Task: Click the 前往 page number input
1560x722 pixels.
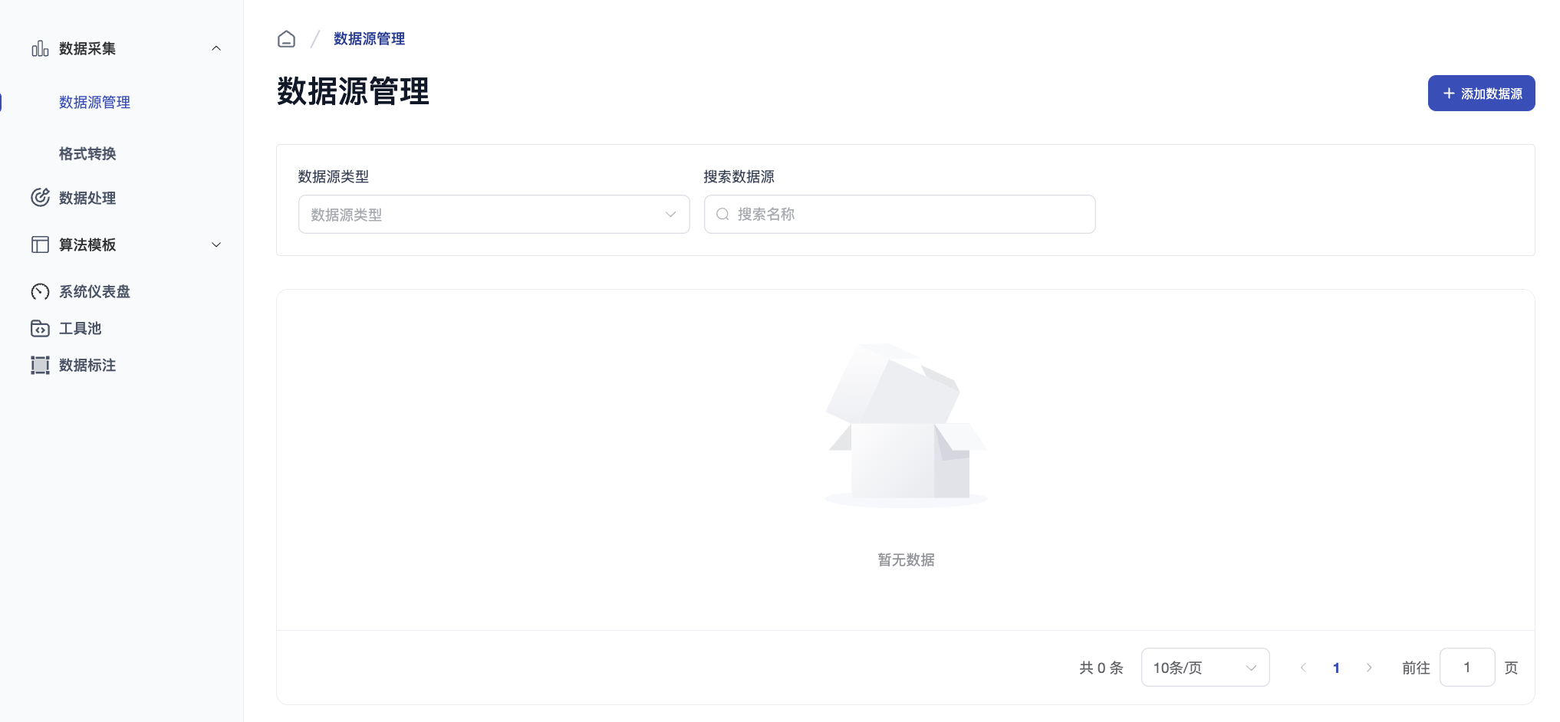Action: tap(1466, 668)
